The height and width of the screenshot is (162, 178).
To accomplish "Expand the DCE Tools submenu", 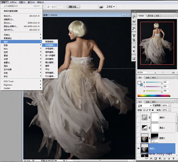I will [22, 81].
